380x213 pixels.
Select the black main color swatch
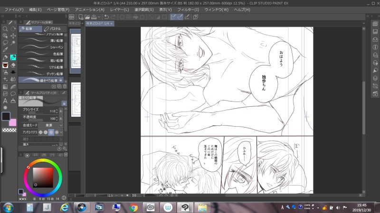tap(6, 116)
